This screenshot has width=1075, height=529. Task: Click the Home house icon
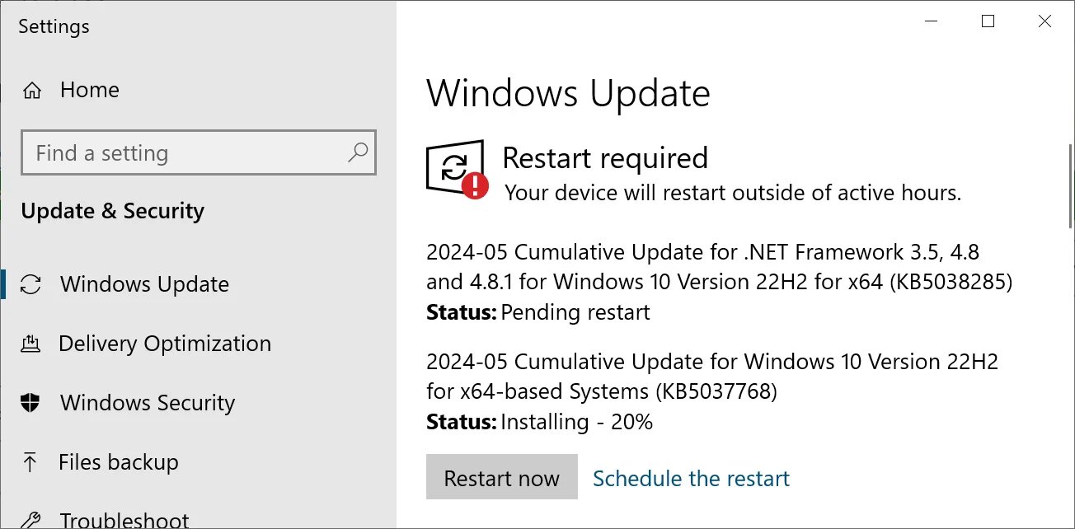32,91
